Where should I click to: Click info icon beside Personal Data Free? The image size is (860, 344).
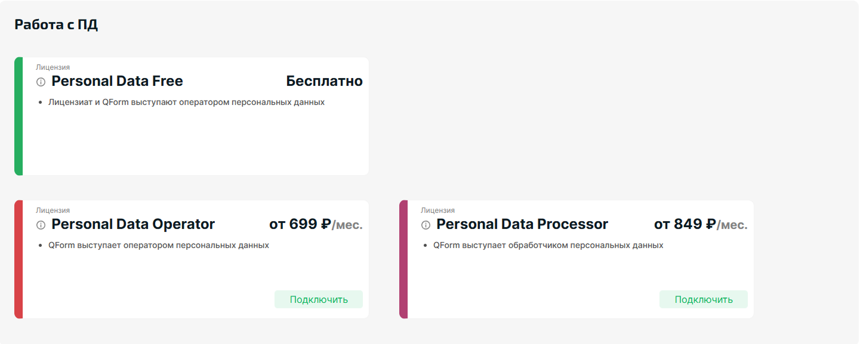(41, 82)
